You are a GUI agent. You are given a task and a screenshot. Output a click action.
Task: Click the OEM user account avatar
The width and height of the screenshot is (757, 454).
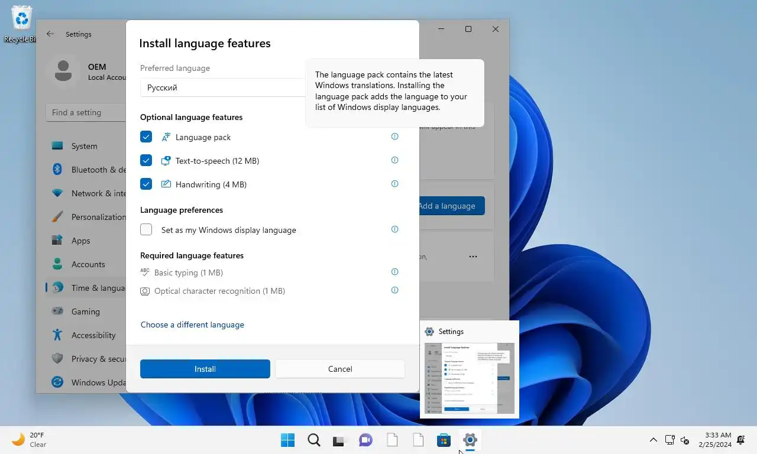click(x=63, y=72)
